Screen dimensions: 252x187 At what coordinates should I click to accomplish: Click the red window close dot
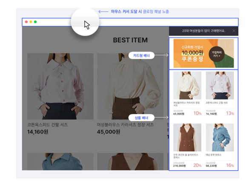[26, 22]
